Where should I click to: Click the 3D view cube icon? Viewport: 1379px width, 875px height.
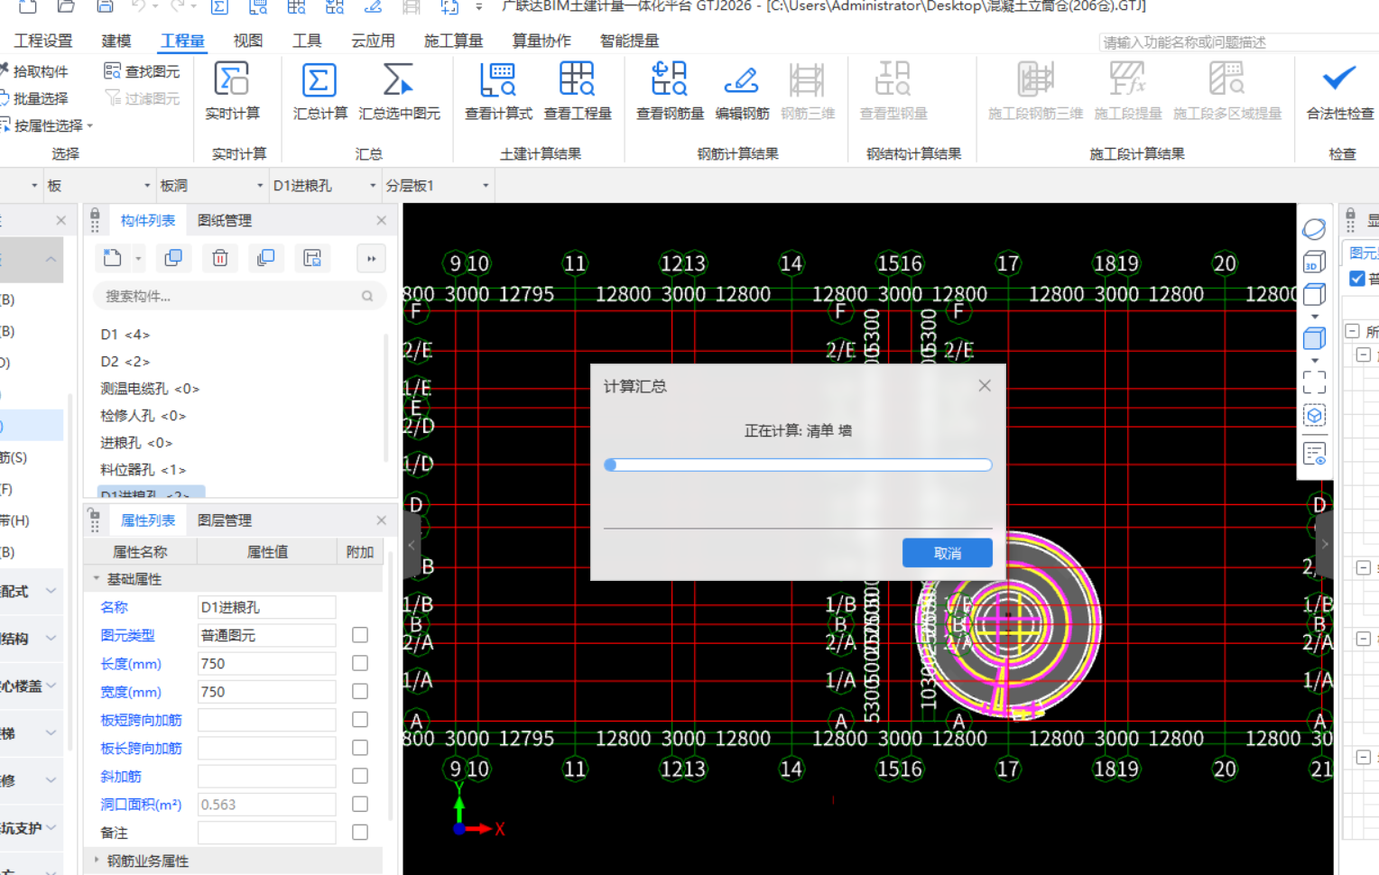(x=1314, y=262)
